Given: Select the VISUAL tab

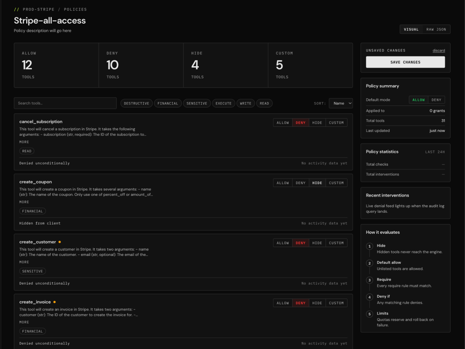Looking at the screenshot, I should pyautogui.click(x=411, y=29).
